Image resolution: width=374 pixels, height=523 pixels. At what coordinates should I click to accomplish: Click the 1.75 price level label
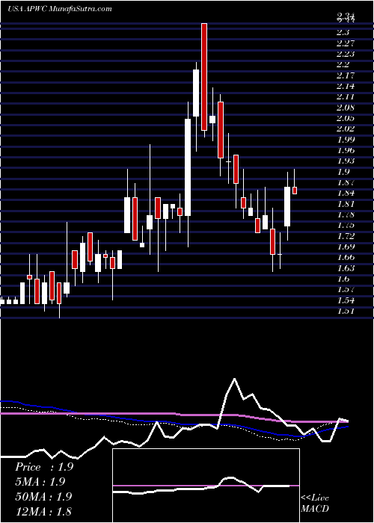[x=346, y=225]
